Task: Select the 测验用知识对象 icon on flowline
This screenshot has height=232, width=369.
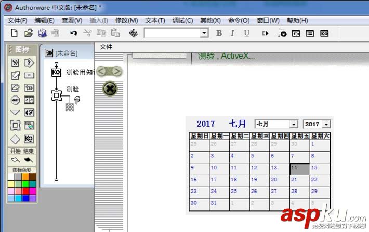Action: tap(56, 72)
